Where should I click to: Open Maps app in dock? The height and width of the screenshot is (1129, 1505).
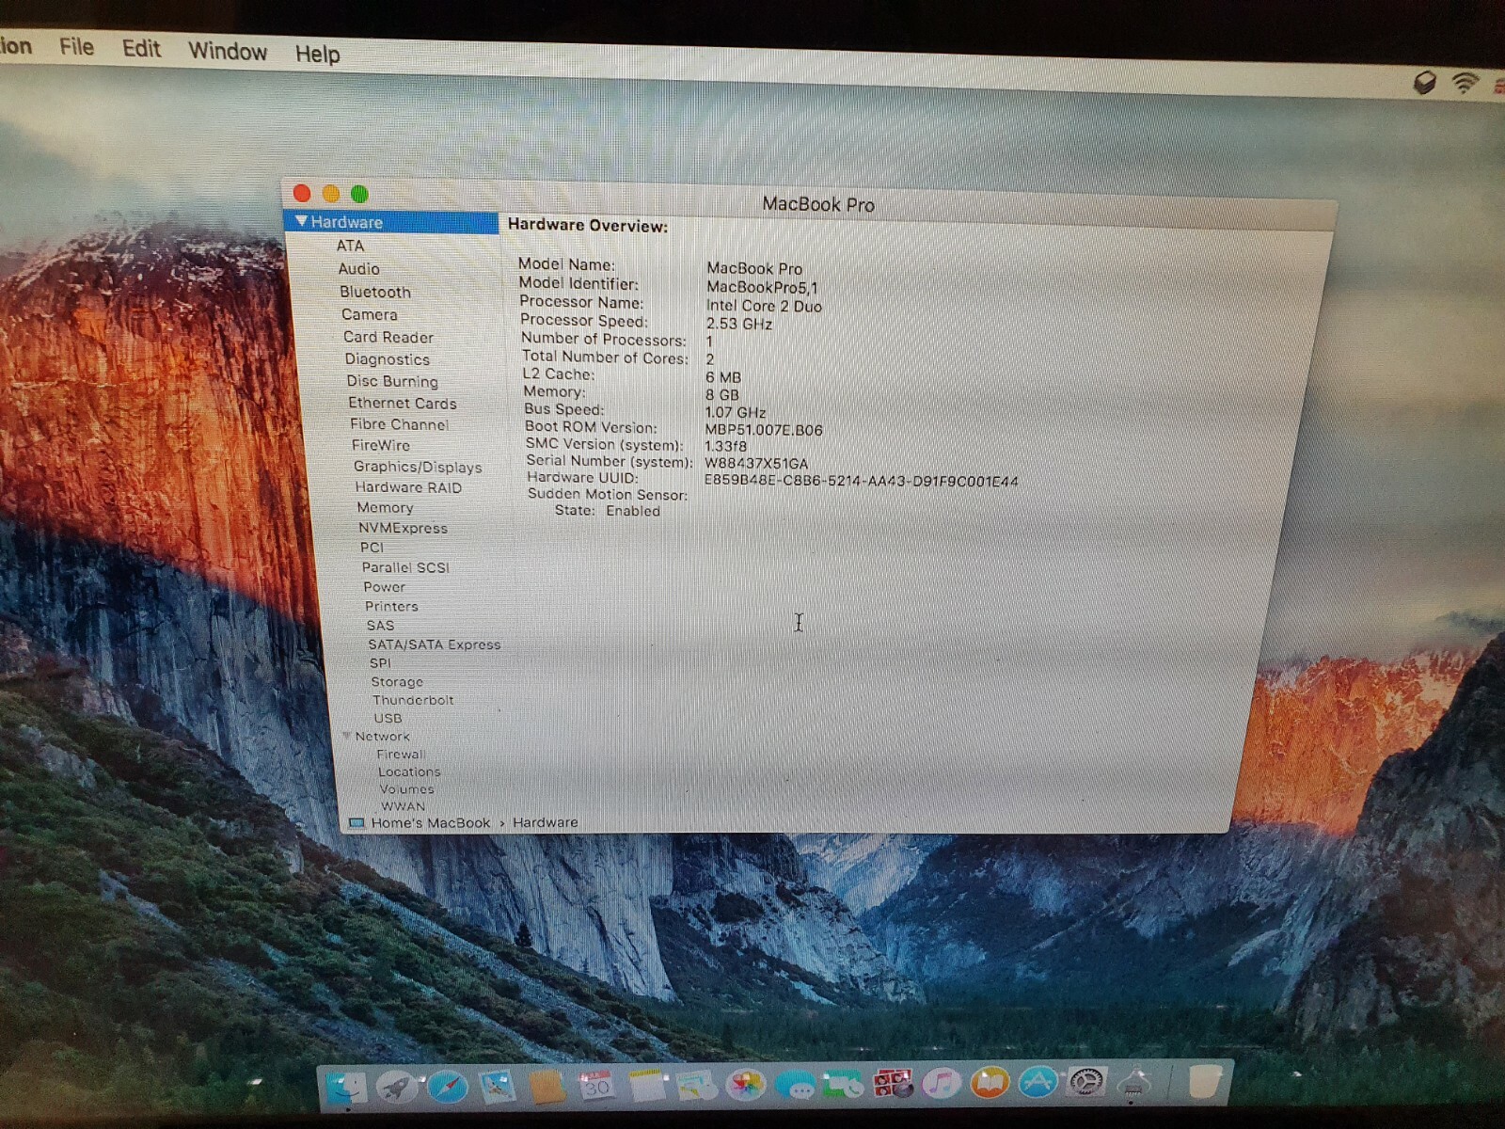point(696,1085)
